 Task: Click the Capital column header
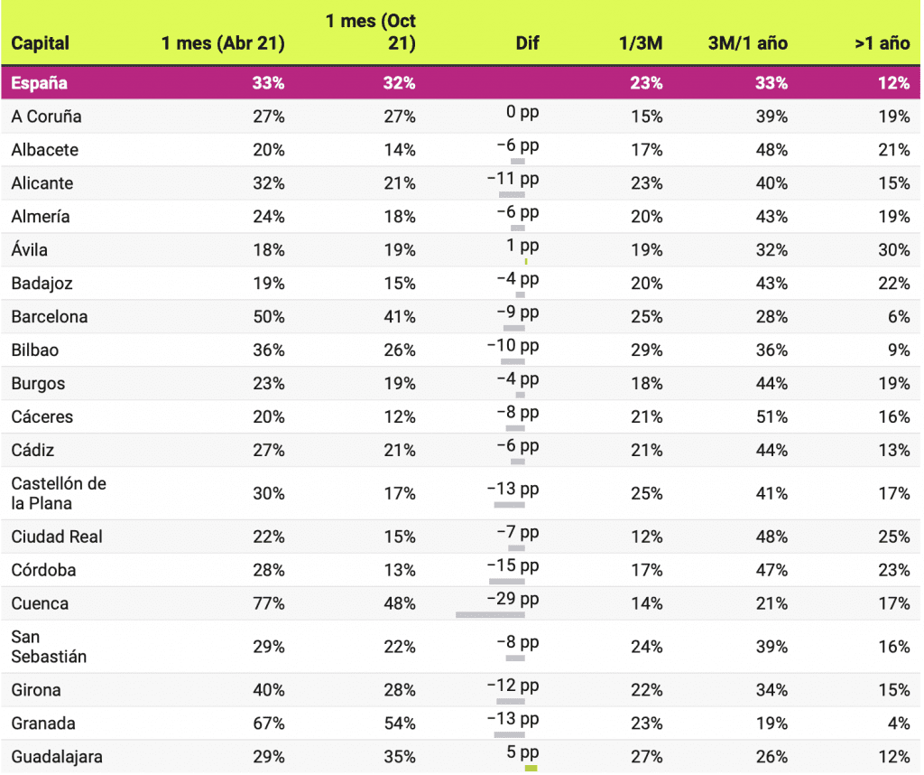(x=41, y=43)
